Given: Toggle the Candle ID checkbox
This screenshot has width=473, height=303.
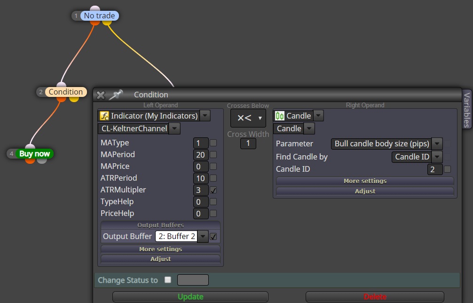Looking at the screenshot, I should [x=447, y=169].
